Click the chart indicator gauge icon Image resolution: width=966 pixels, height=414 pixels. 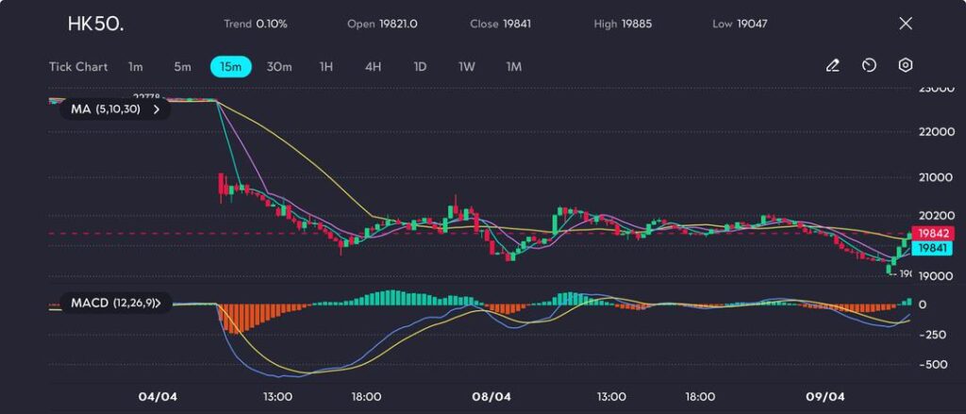point(869,66)
